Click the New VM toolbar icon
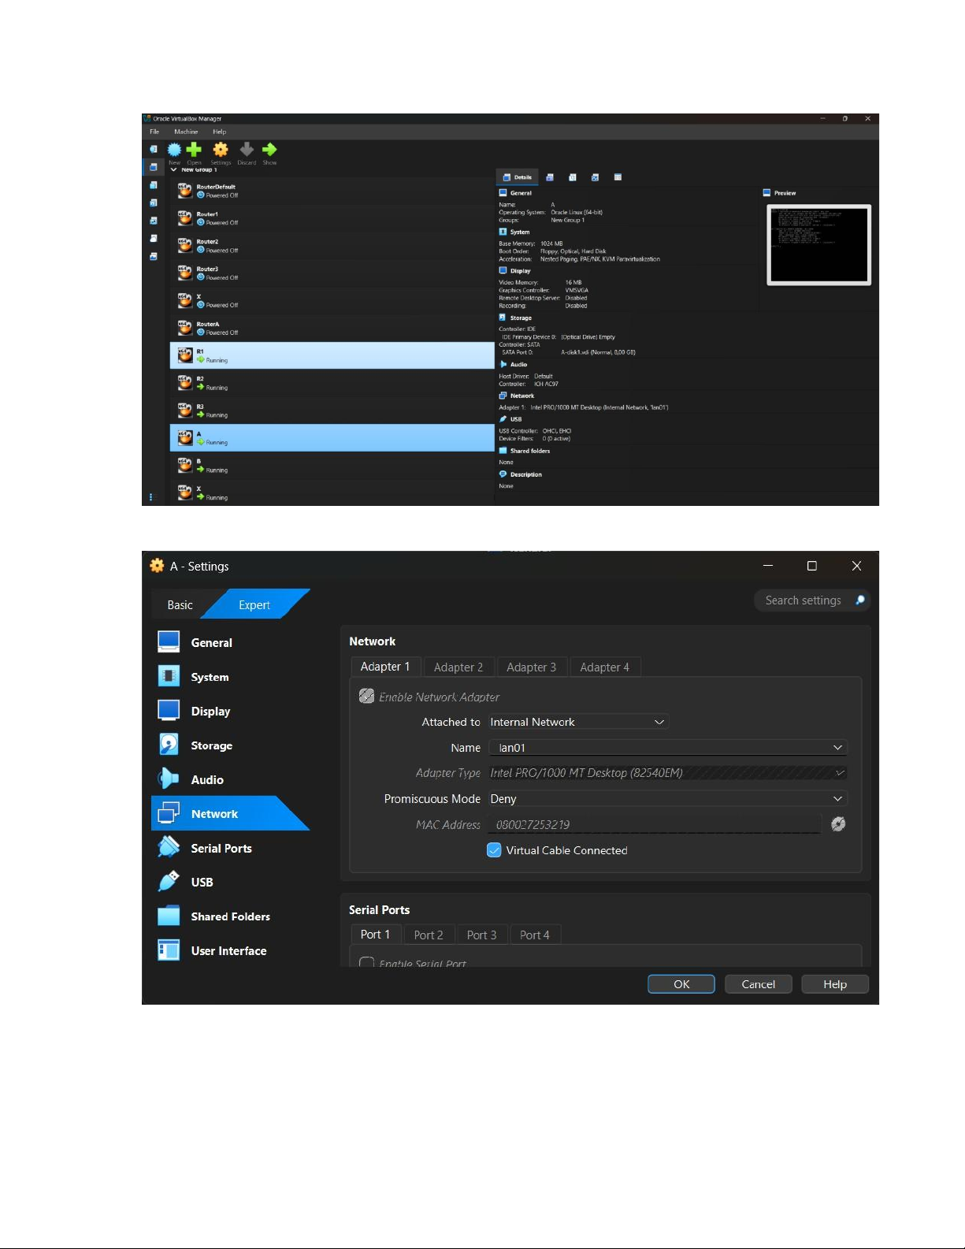The image size is (965, 1249). click(x=174, y=150)
